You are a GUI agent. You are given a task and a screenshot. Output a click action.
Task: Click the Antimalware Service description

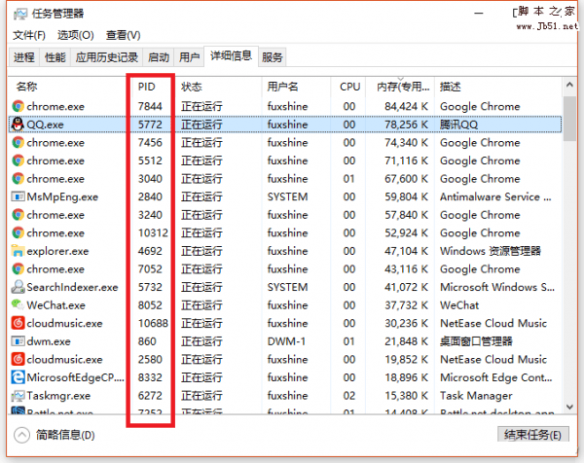pyautogui.click(x=495, y=196)
